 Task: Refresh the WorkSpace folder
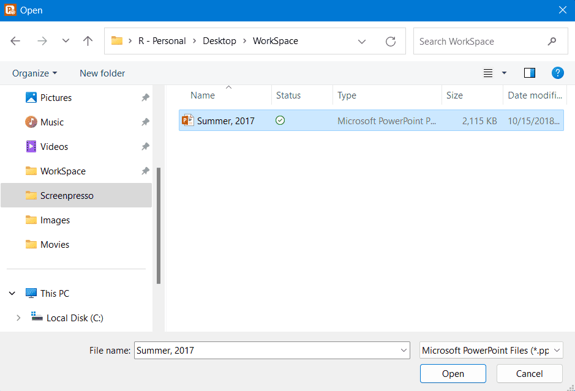tap(391, 42)
